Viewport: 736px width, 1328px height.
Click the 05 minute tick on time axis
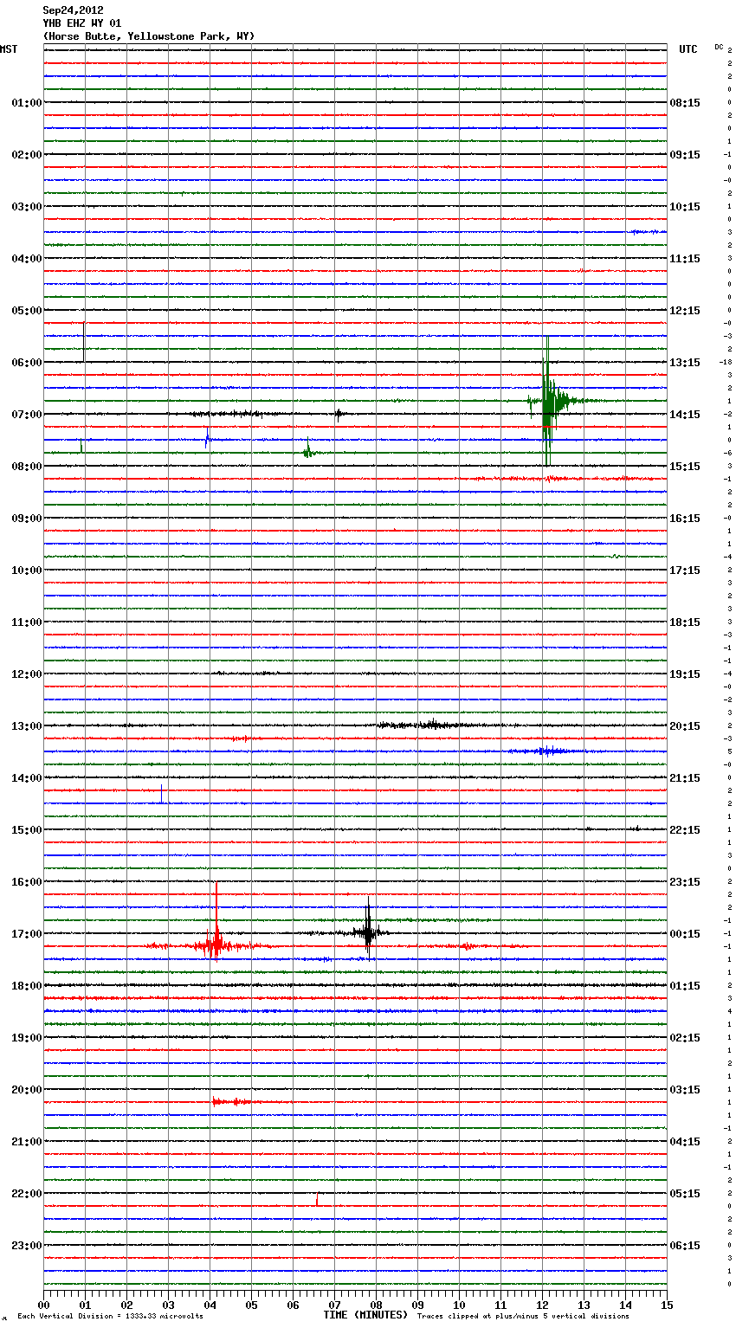tap(251, 1305)
